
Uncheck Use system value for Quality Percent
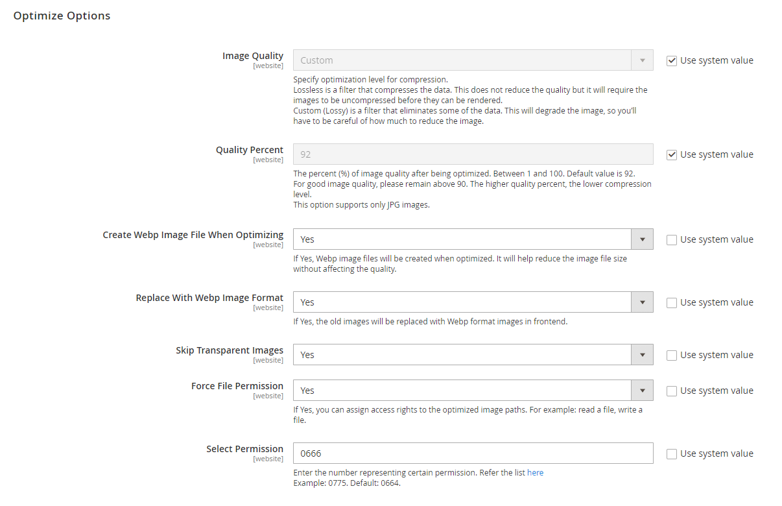point(672,154)
